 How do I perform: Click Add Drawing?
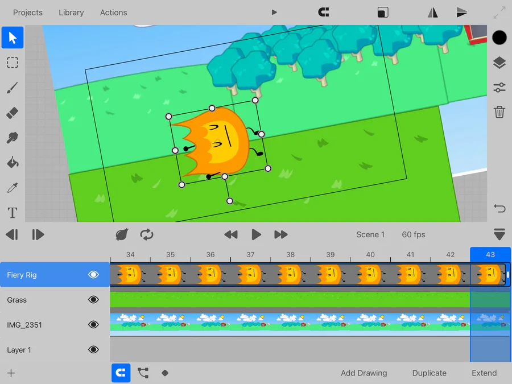pyautogui.click(x=364, y=373)
